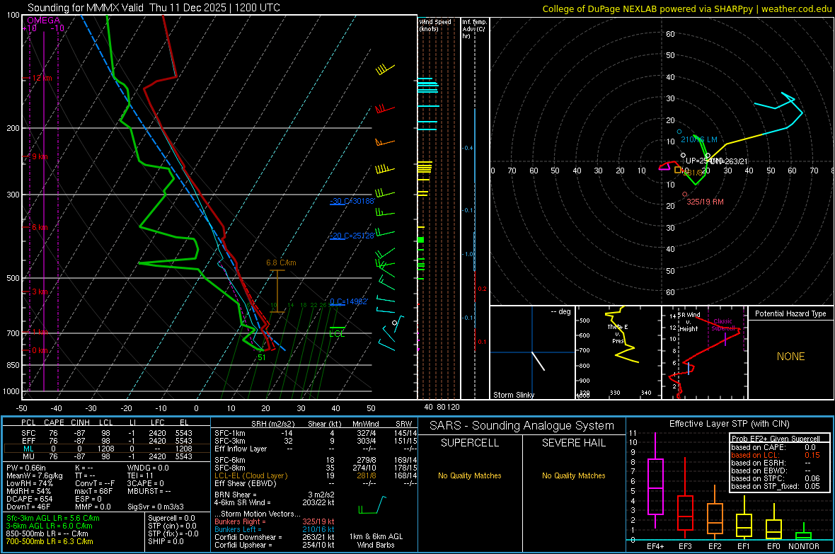
Task: Select the 12 km height marker
Action: (42, 78)
